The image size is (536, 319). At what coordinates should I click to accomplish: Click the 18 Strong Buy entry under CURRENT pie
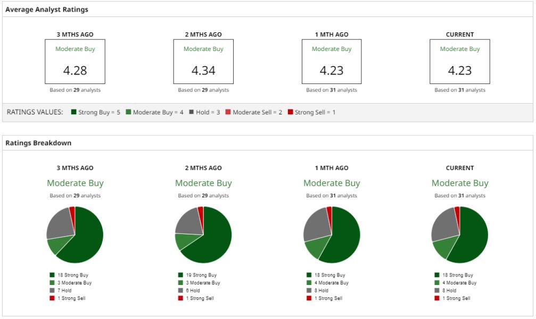(x=454, y=275)
